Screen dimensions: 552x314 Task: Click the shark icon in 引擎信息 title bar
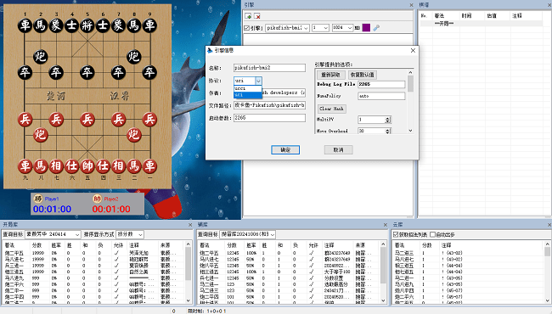point(210,50)
